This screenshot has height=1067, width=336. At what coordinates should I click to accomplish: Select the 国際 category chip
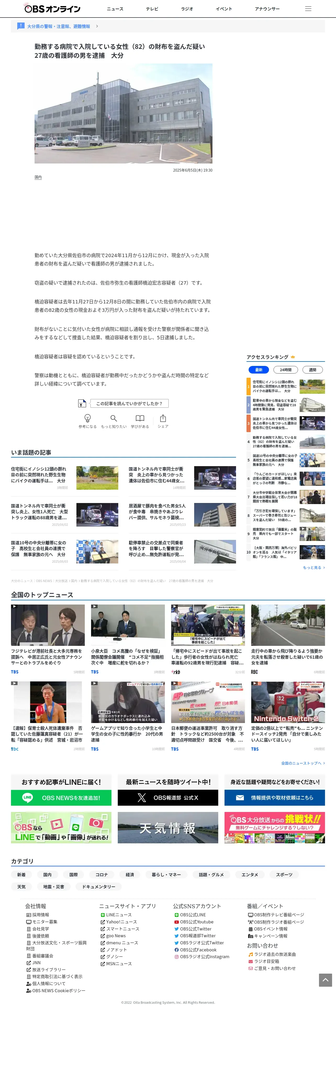(73, 874)
